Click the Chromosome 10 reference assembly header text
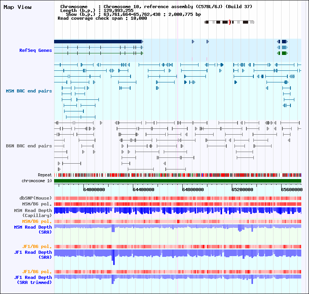Screen dimensions: 309x294 tap(178, 7)
